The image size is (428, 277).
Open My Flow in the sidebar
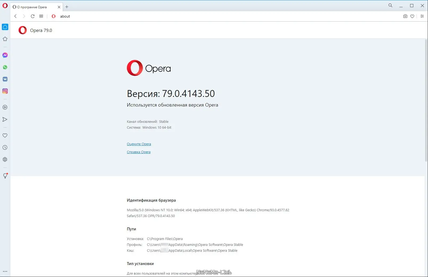pyautogui.click(x=5, y=119)
